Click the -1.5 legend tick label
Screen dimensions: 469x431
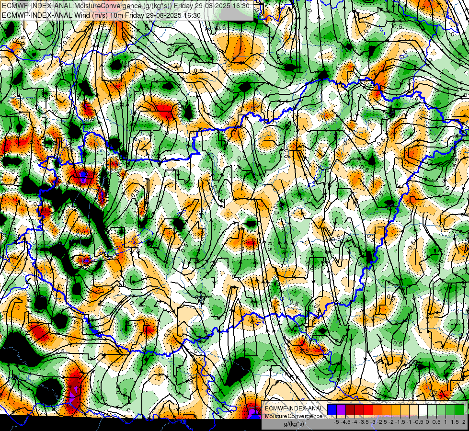point(400,422)
